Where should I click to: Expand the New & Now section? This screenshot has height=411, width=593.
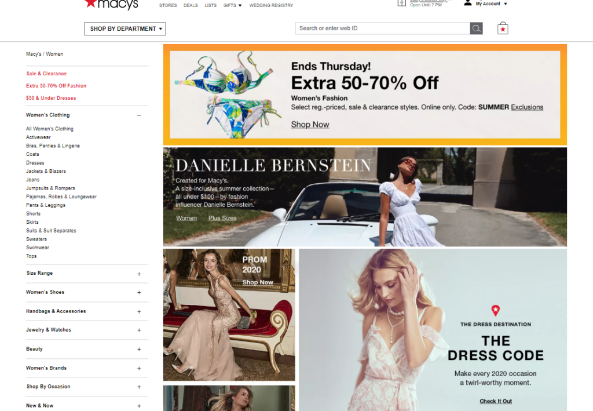coord(139,406)
